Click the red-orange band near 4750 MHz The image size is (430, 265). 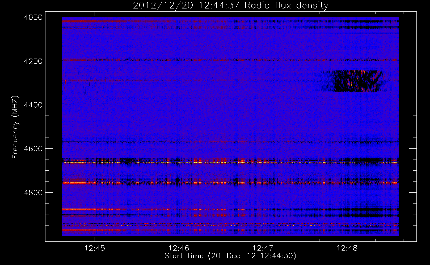[x=230, y=182]
